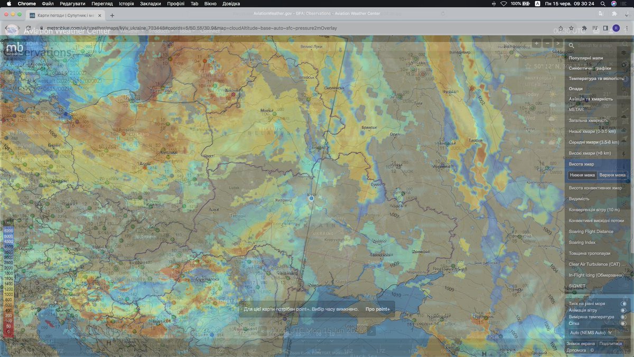Viewport: 634px width, 357px height.
Task: Click the meteoblue logo
Action: (x=15, y=49)
